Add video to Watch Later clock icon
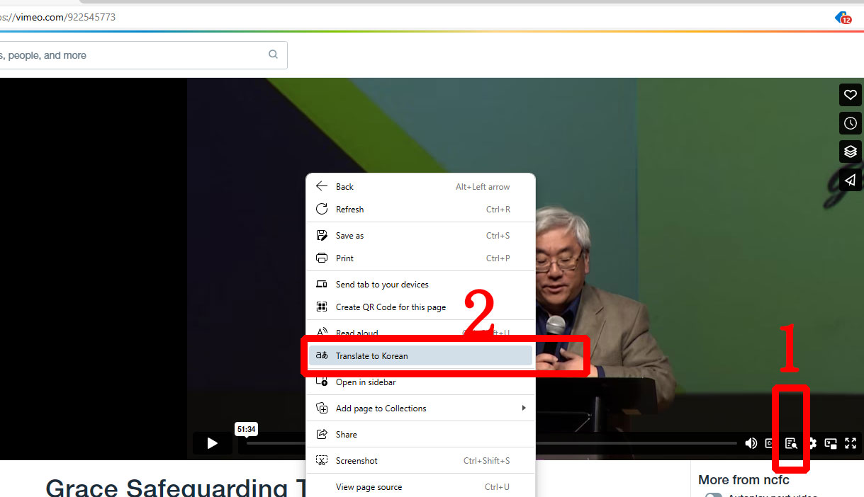This screenshot has height=497, width=864. [851, 123]
